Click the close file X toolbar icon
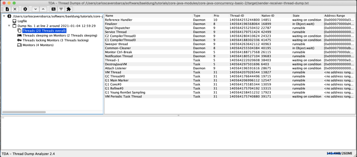Screen dimensions: 357x157 point(15,9)
